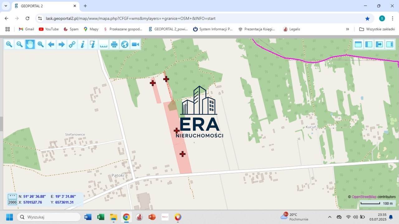The width and height of the screenshot is (399, 224).
Task: Open the Wszystkie zakładki bookmarks folder
Action: 377,29
